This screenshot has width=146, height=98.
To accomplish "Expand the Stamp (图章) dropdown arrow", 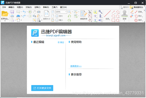I will pos(124,21).
